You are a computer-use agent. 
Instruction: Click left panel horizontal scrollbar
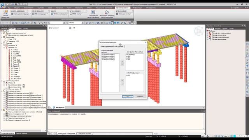(23, 131)
